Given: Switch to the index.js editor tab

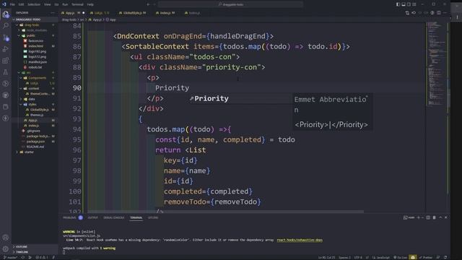Looking at the screenshot, I should pyautogui.click(x=165, y=13).
